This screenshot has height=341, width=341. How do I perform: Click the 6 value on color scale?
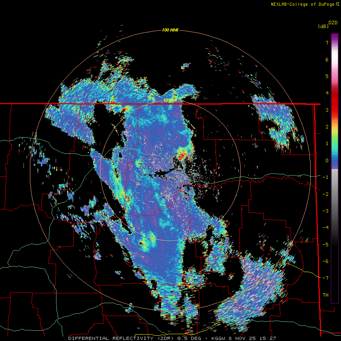(x=327, y=59)
